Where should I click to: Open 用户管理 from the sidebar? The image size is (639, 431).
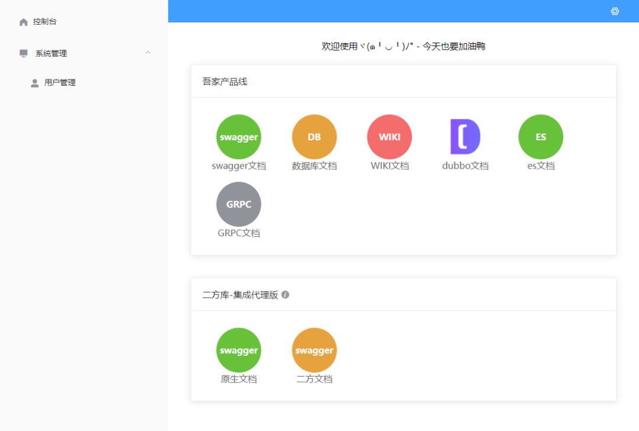click(x=59, y=82)
